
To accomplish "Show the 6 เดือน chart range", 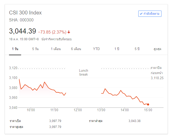I will [x=76, y=49].
